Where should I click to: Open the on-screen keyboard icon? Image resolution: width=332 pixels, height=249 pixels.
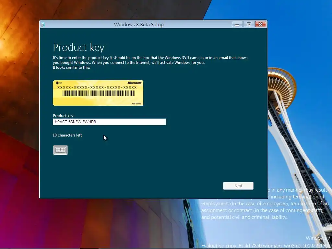pos(60,150)
